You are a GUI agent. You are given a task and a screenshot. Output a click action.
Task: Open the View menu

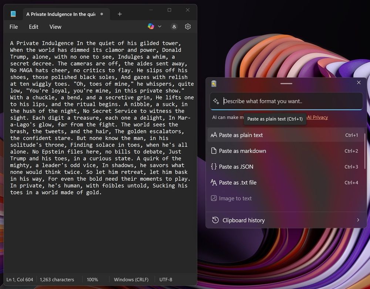tap(55, 27)
